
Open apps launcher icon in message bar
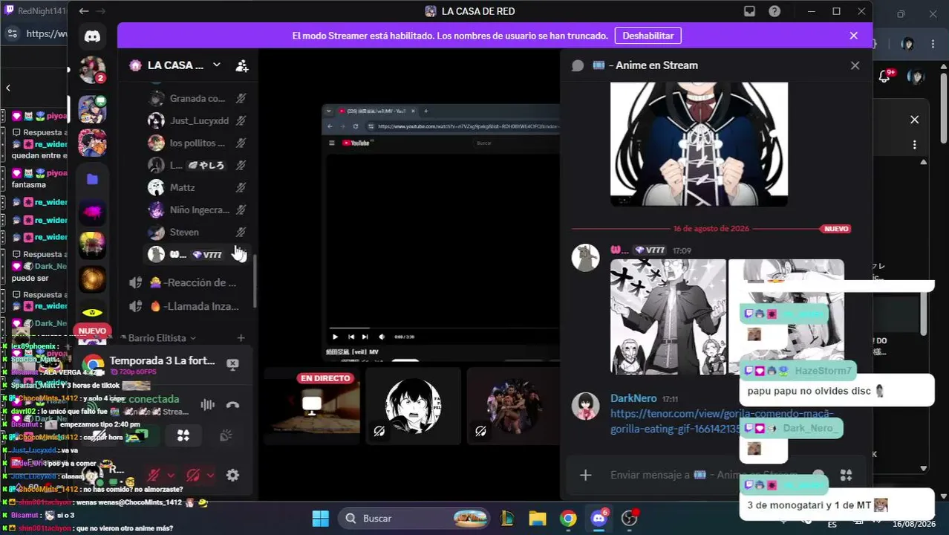846,475
